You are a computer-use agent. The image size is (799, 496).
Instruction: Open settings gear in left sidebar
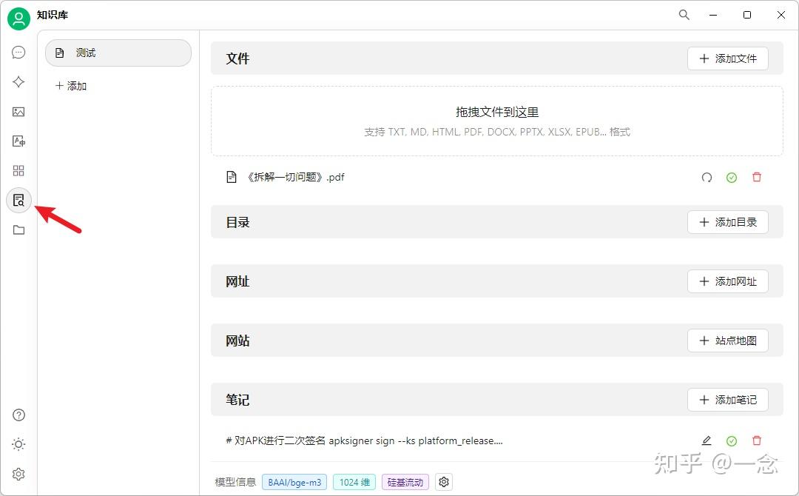click(x=18, y=474)
